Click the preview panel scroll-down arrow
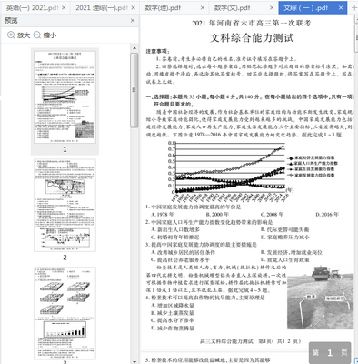Viewport: 358px width, 364px height. [134, 361]
